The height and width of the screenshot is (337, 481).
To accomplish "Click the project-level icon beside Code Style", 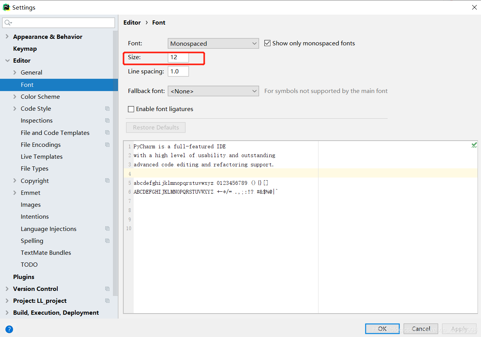I will click(107, 109).
